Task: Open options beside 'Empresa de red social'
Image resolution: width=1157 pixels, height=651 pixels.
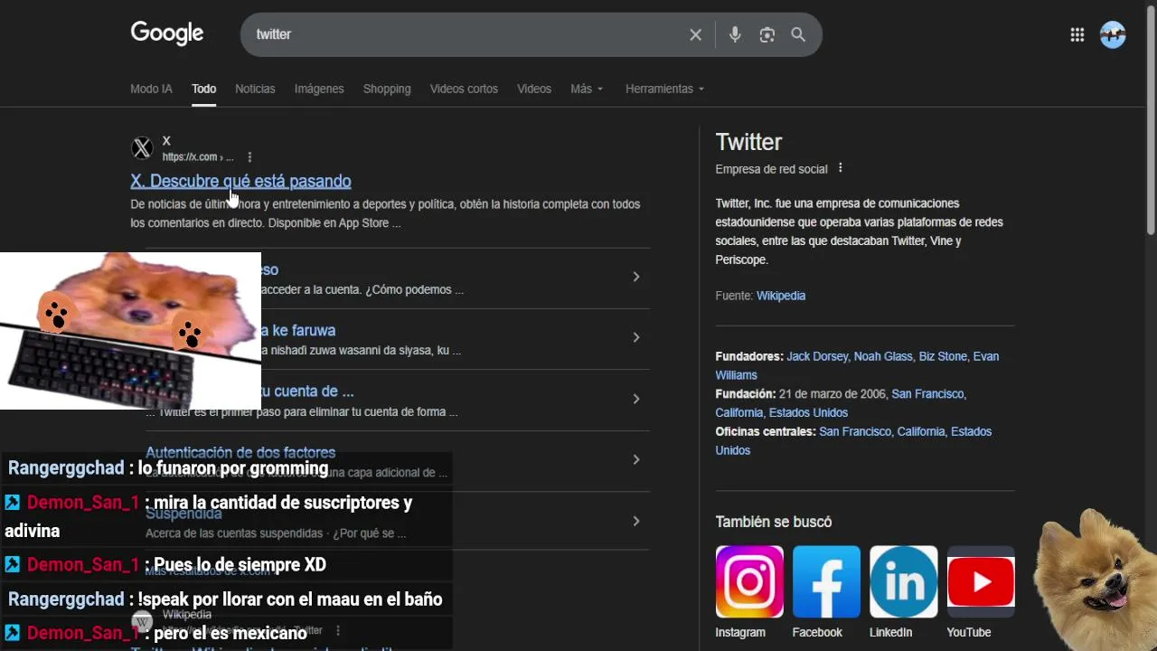Action: (841, 168)
